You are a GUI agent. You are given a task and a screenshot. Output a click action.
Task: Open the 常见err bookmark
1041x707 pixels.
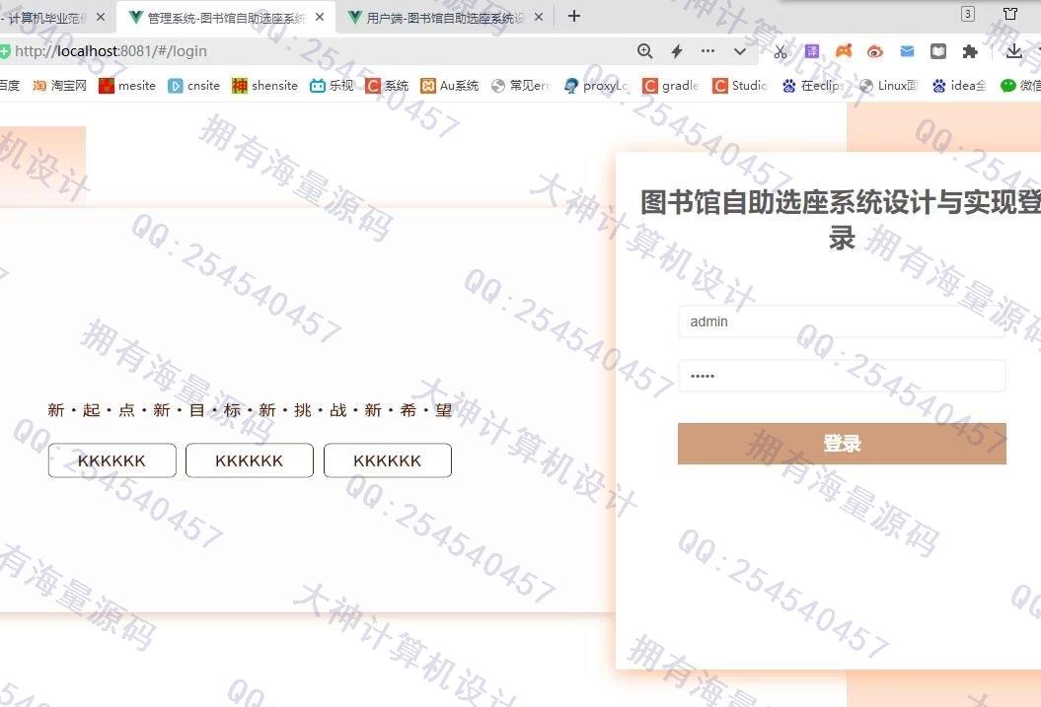point(521,86)
